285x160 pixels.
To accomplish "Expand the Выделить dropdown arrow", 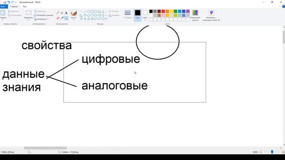I will pos(28,20).
